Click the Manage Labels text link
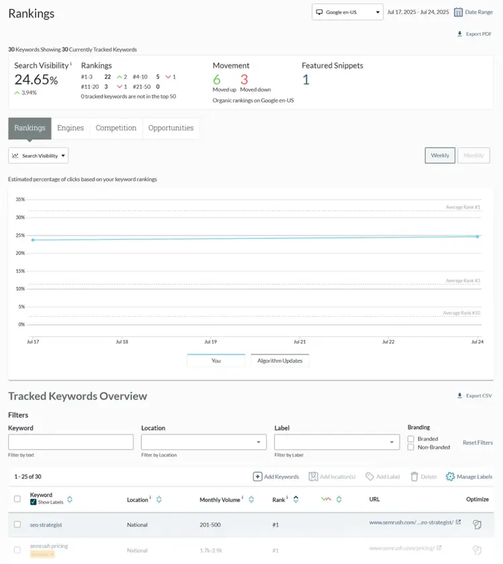The image size is (503, 564). pos(475,477)
